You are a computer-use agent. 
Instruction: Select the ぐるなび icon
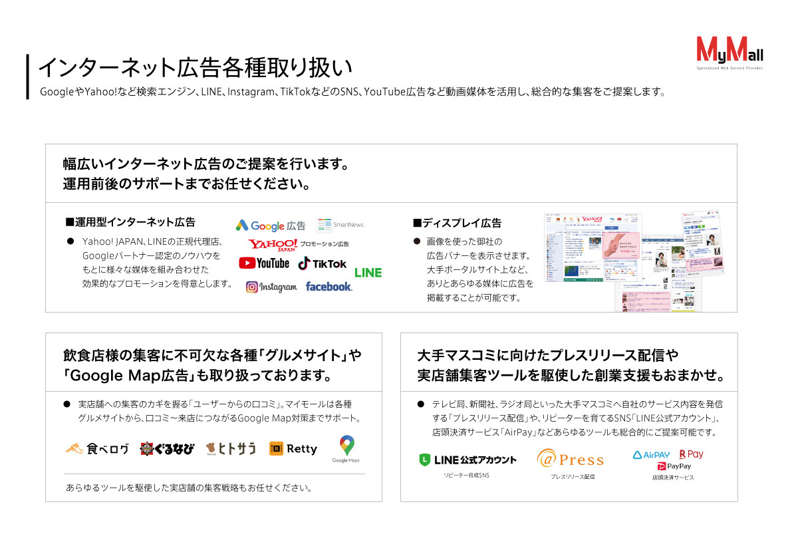coord(168,448)
